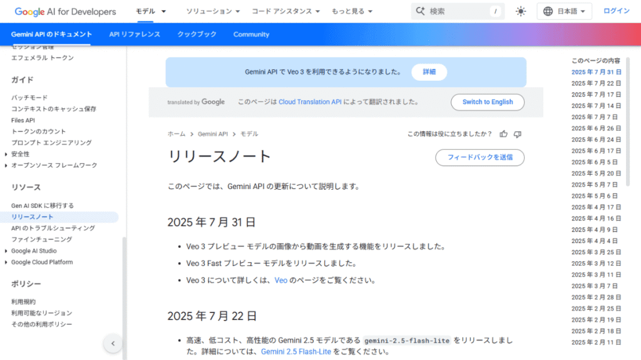Jump to 2025 年 3 月 25 日 in contents

(596, 252)
